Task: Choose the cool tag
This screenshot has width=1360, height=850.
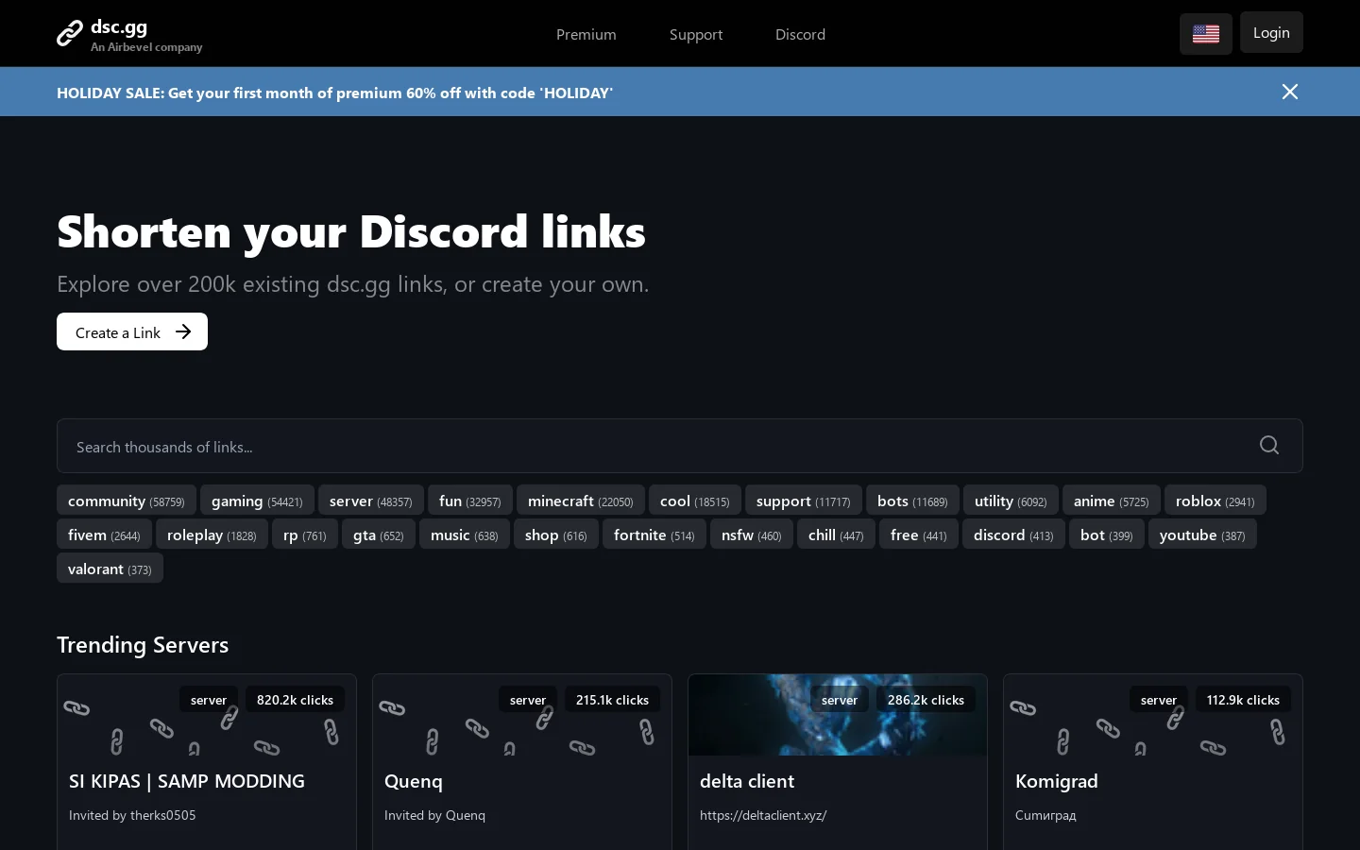Action: pos(695,501)
